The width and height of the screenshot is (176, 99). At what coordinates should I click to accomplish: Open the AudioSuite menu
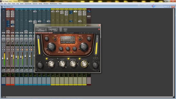28,4
